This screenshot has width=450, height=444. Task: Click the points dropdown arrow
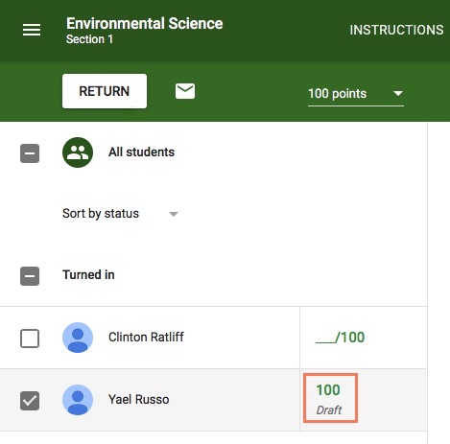398,94
